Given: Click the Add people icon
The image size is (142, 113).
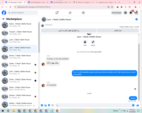Looking at the screenshot, I should (x=85, y=42).
